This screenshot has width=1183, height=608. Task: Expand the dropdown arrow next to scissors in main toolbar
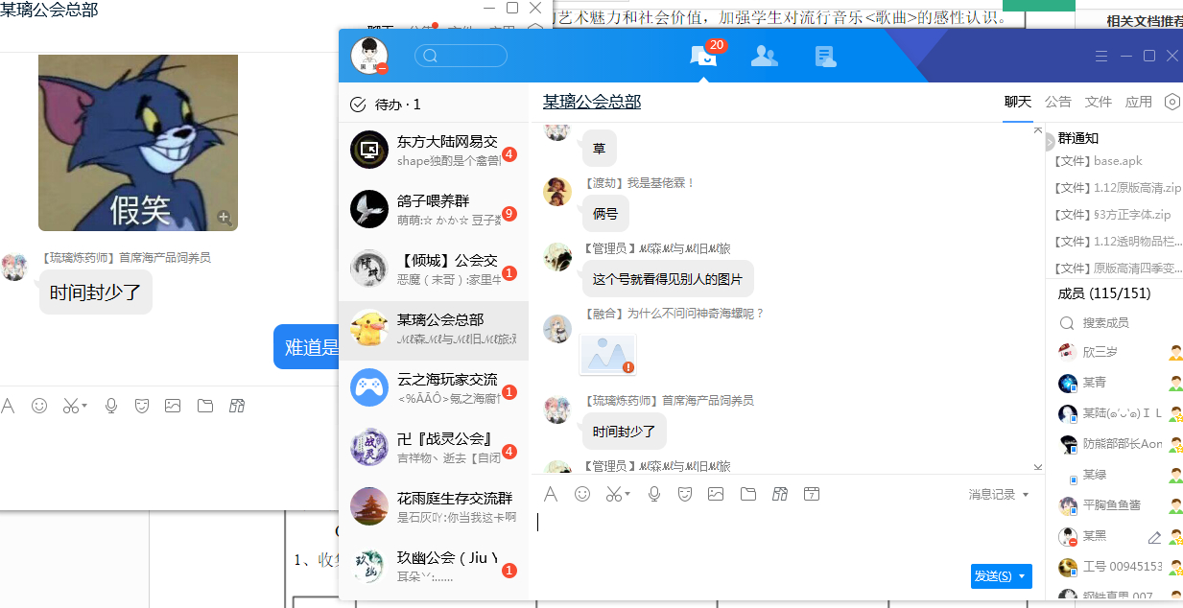coord(627,495)
